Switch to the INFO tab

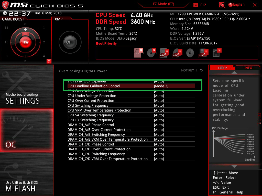tap(248, 68)
